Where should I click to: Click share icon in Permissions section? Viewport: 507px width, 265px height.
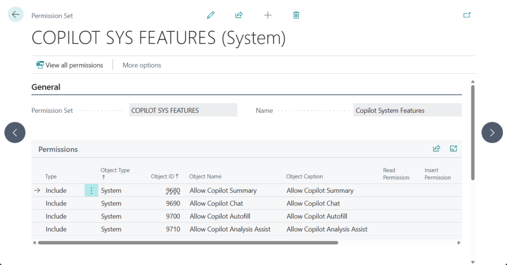pos(436,149)
